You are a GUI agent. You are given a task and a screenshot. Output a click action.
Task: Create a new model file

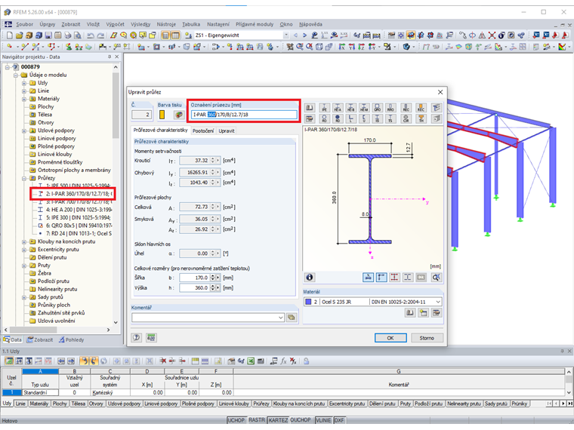click(x=10, y=35)
